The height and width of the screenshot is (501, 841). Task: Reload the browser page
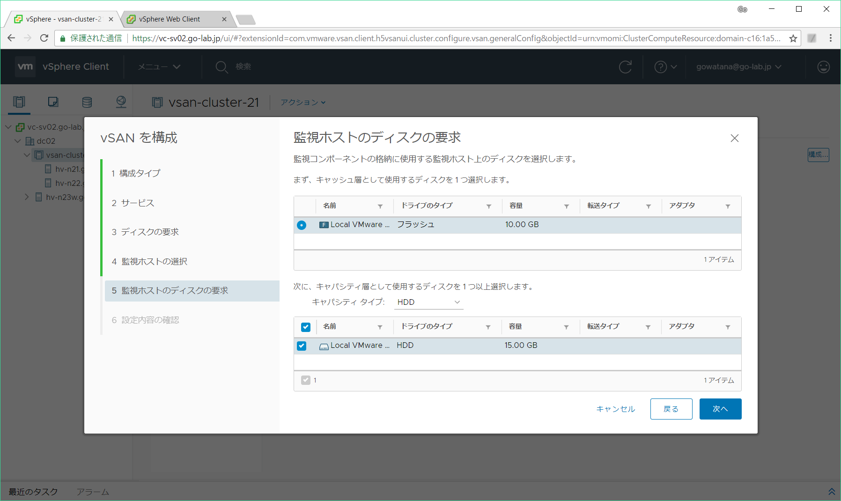(x=44, y=38)
